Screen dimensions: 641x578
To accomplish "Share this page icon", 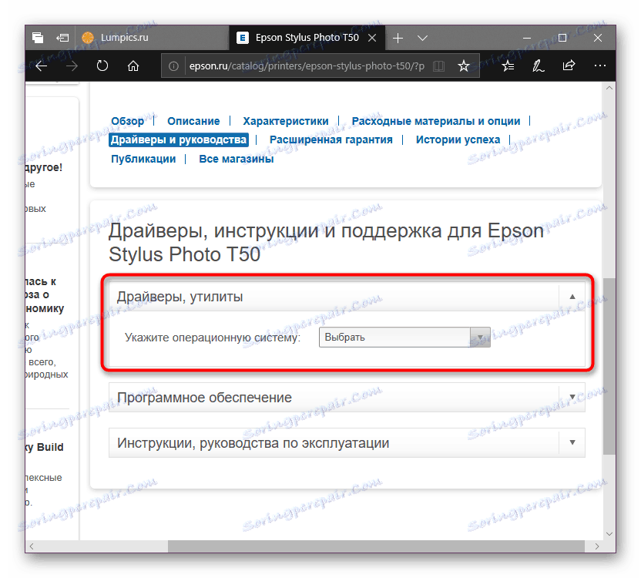I will (x=569, y=66).
